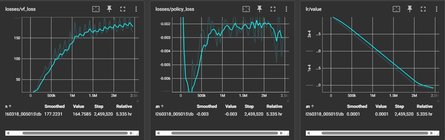Click right scroll arrow under vf_loss table
This screenshot has width=445, height=140.
tap(131, 133)
